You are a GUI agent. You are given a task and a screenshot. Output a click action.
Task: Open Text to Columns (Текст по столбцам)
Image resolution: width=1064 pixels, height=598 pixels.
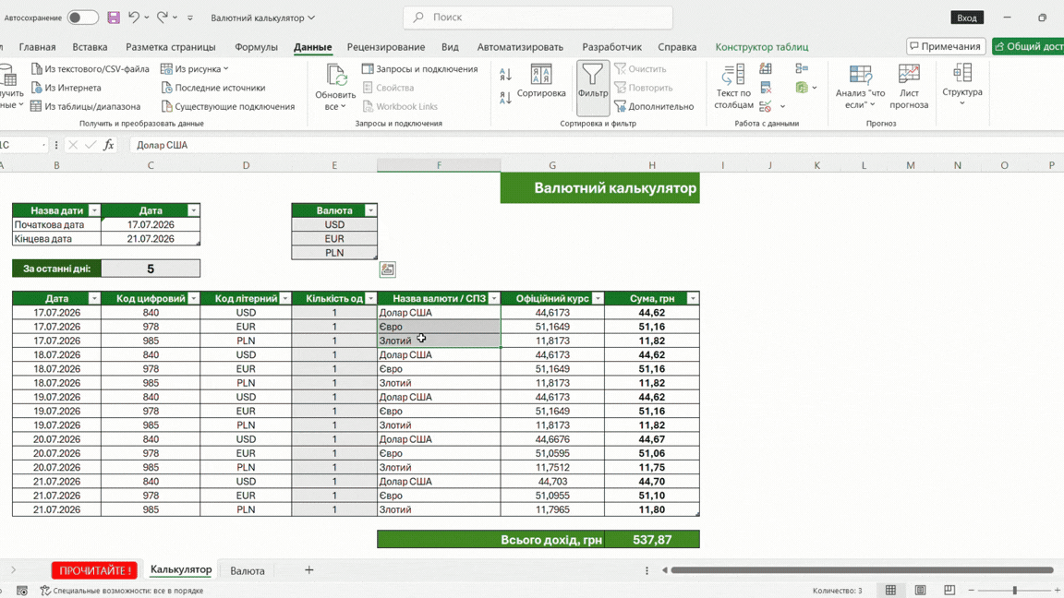[x=733, y=86]
